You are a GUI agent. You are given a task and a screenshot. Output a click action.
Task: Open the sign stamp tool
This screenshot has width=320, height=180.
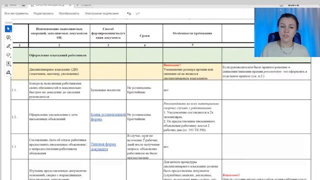point(8,72)
